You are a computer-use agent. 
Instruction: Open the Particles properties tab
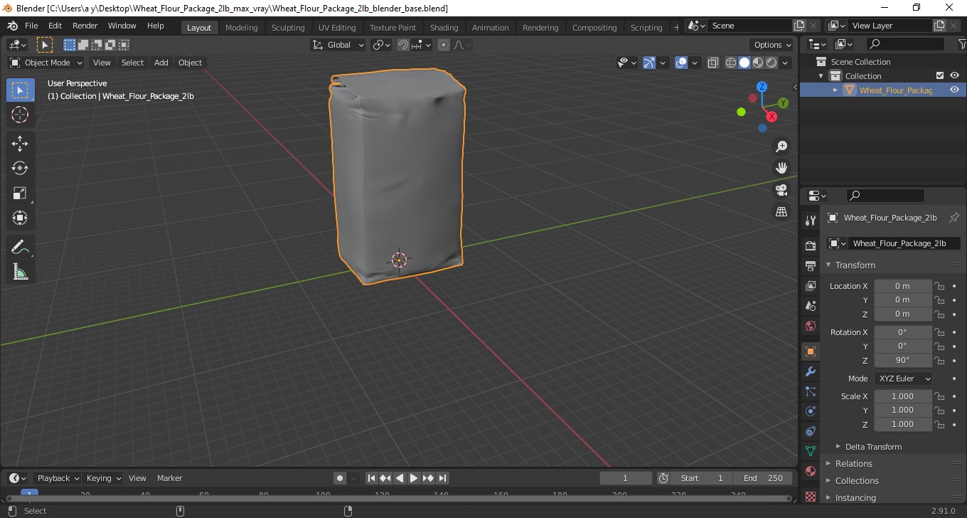pyautogui.click(x=811, y=391)
